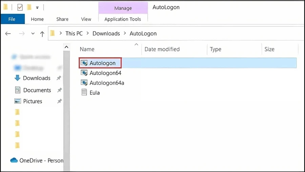Open Pictures in the navigation pane

click(33, 101)
